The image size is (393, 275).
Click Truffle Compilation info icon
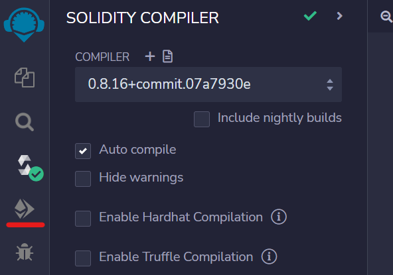click(269, 256)
